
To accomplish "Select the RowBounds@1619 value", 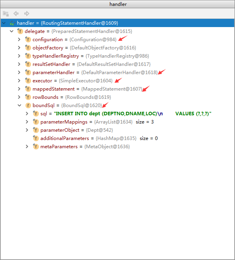I will point(88,97).
